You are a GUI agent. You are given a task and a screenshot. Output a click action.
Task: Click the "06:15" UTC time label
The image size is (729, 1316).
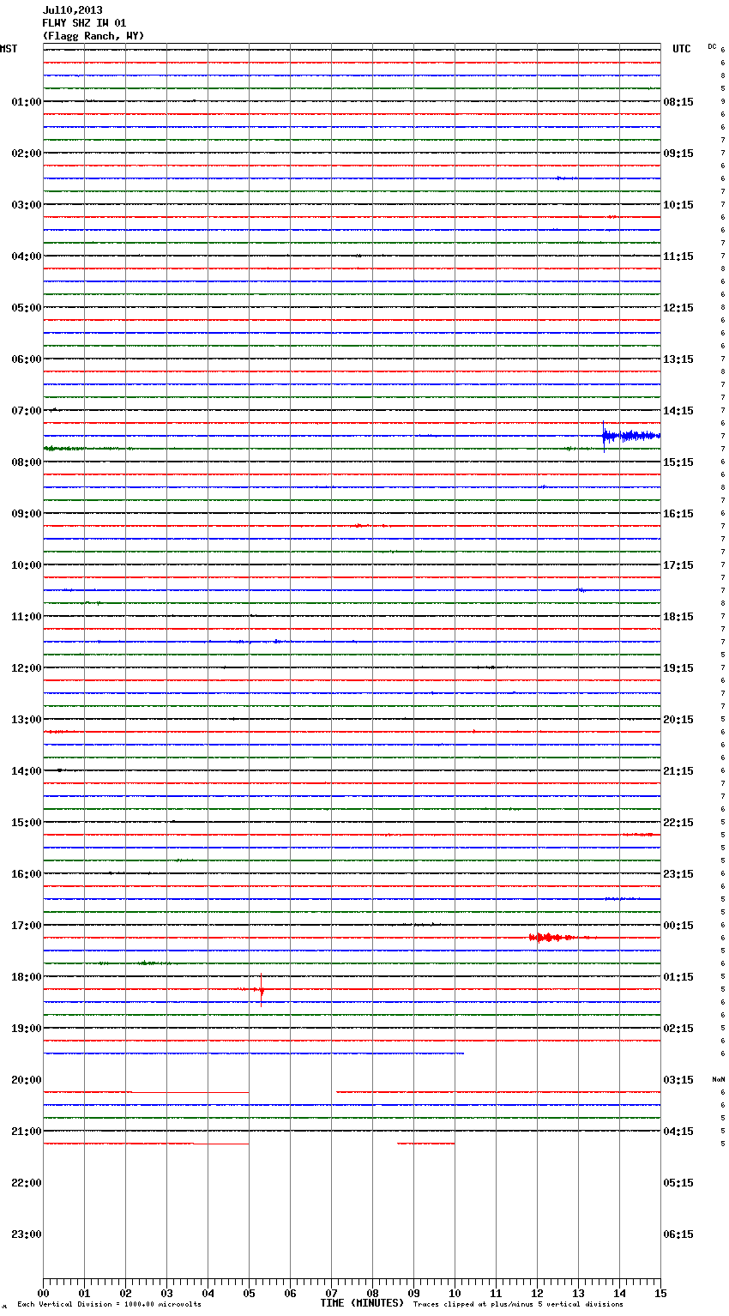678,1235
